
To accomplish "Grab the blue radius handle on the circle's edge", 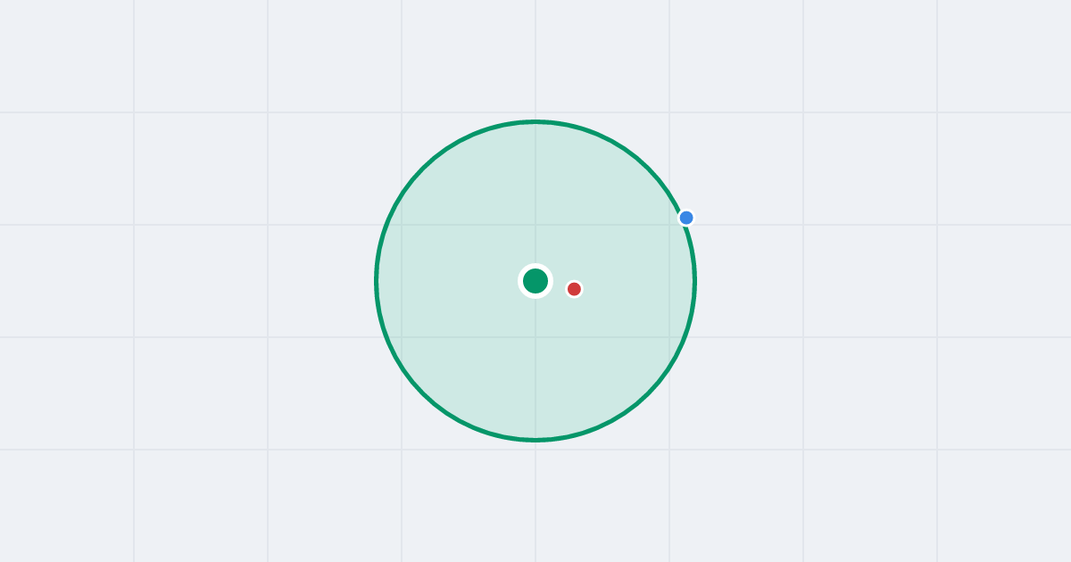I will [x=686, y=218].
